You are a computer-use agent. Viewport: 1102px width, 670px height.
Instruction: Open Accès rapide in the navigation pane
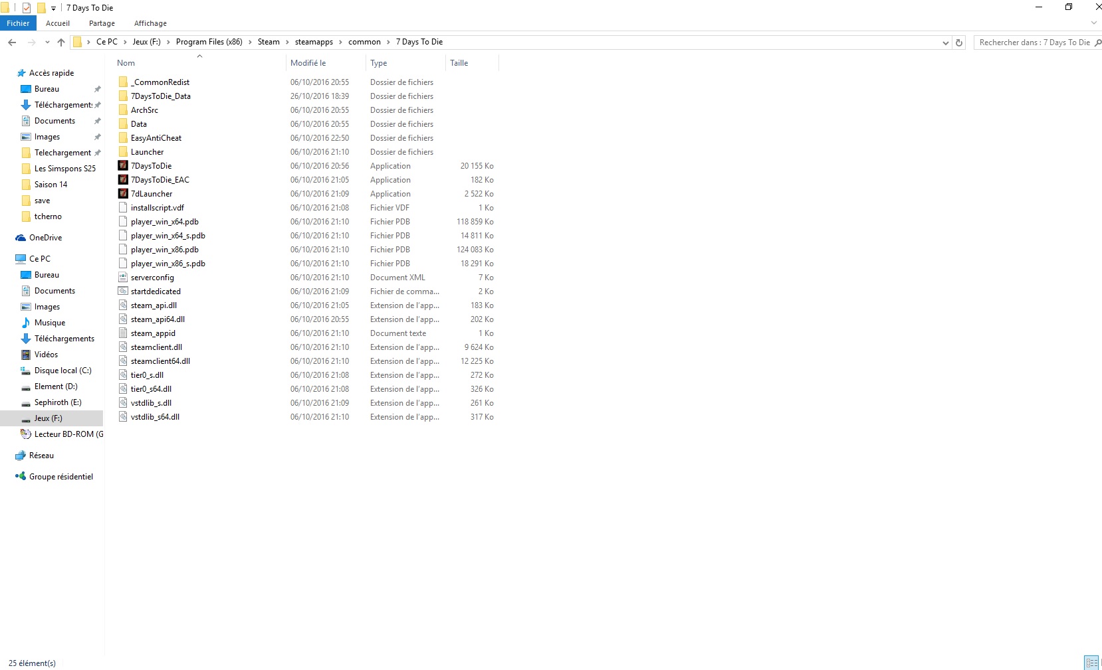tap(51, 73)
